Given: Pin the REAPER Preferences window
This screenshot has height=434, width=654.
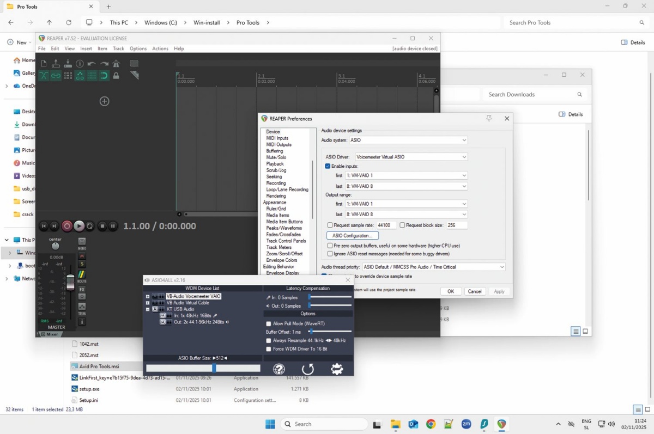Looking at the screenshot, I should tap(489, 118).
